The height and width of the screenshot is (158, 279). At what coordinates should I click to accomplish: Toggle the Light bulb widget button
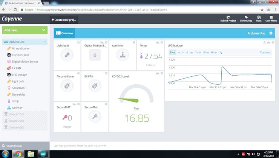click(67, 55)
